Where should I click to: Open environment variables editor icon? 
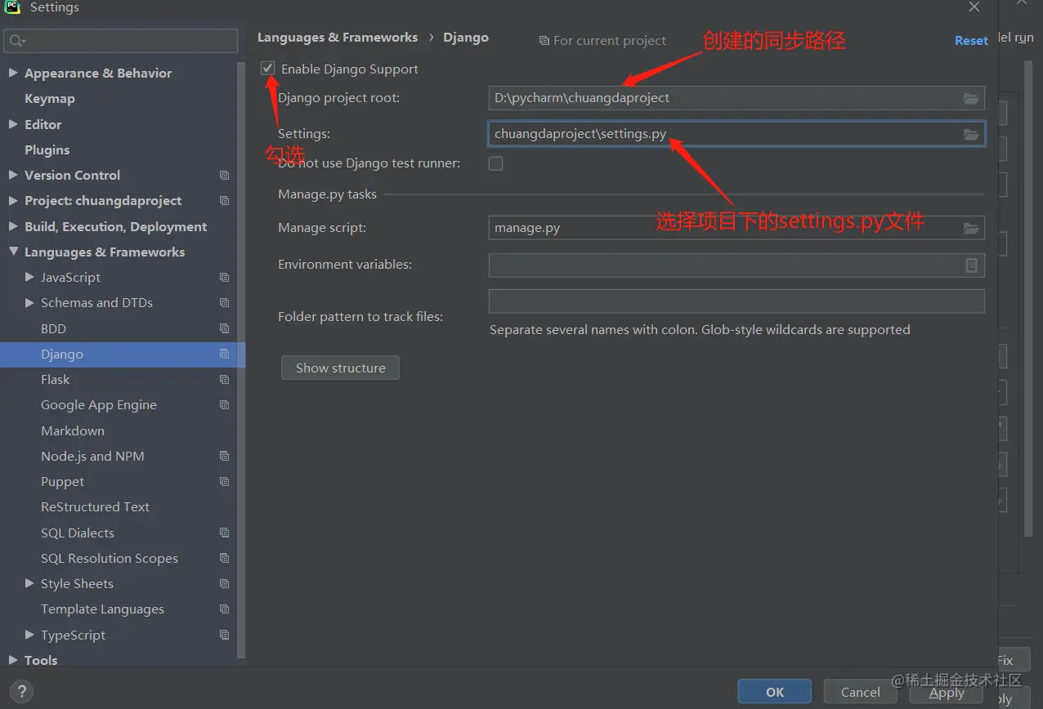point(971,265)
